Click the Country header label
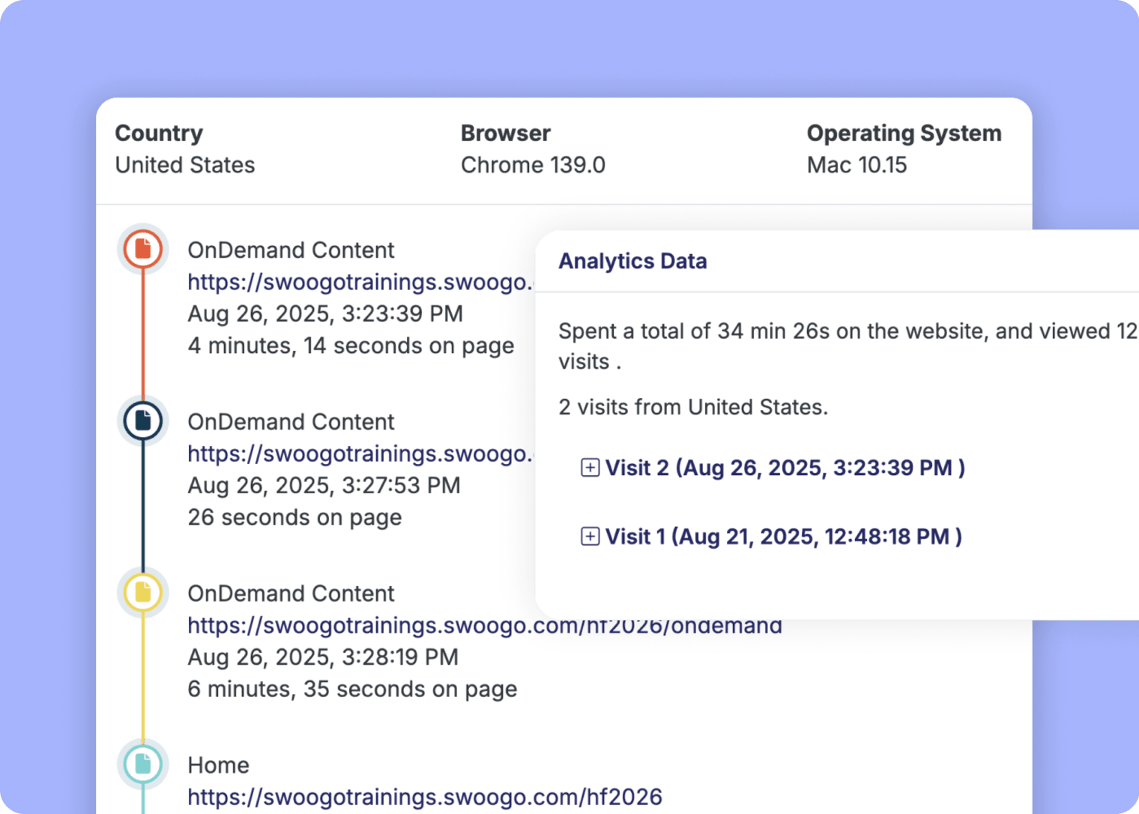 coord(159,133)
